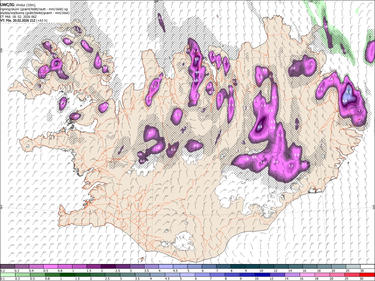Pick rain-scale swatch between 25 and 30
Screen dimensions: 375x281
[352, 275]
